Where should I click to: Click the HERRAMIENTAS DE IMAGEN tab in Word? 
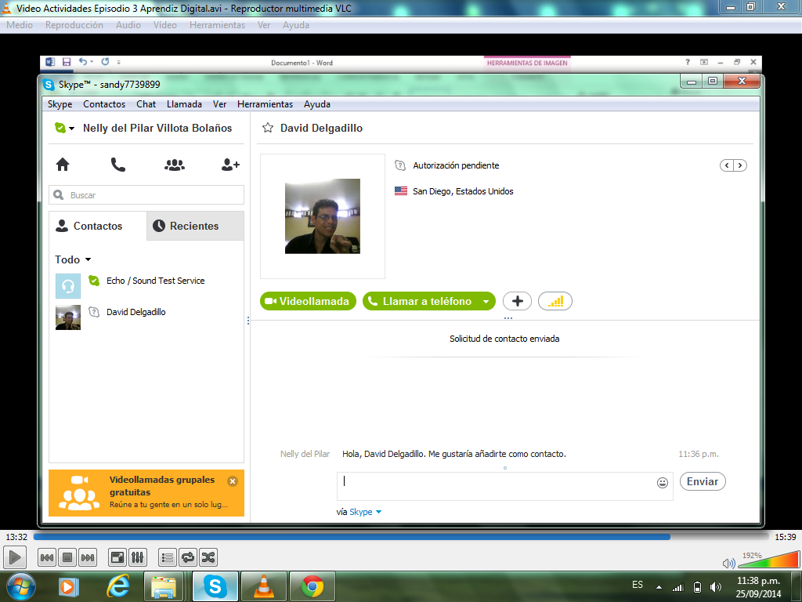(x=527, y=63)
